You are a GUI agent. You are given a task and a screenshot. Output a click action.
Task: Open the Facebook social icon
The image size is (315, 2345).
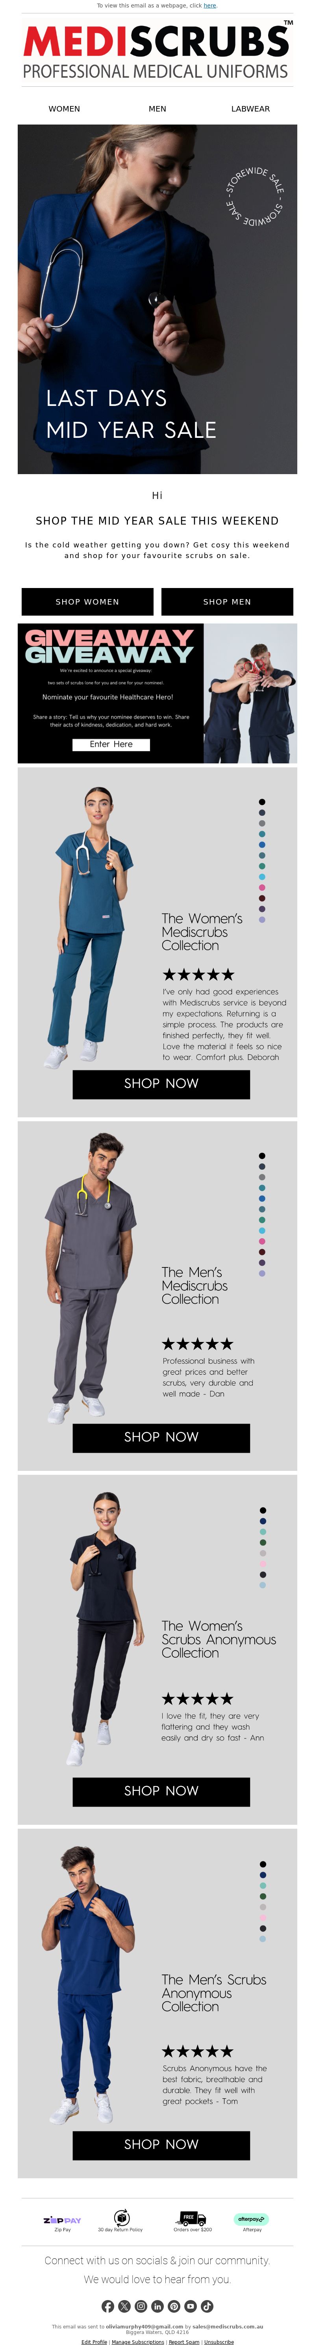[107, 2306]
